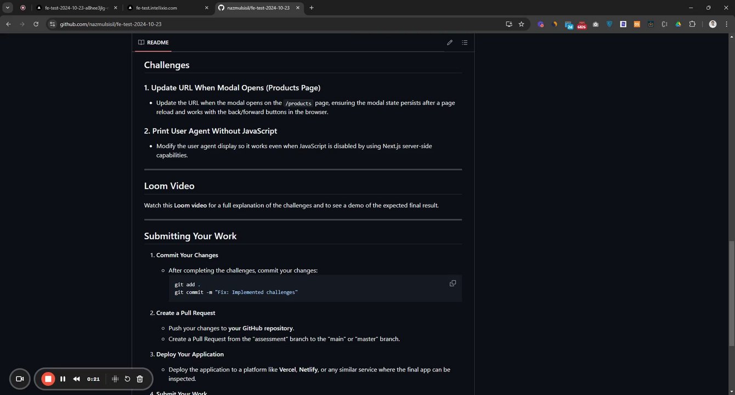Restart the recording with the circular arrow
Screen dimensions: 735x395
127,379
